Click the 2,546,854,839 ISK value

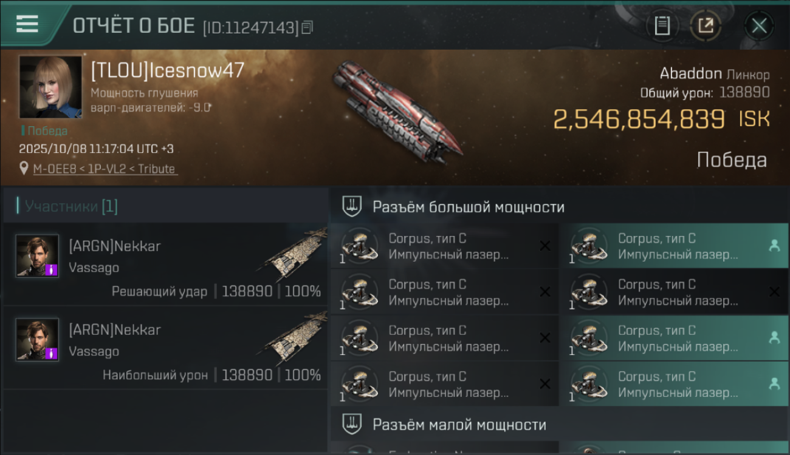point(662,119)
